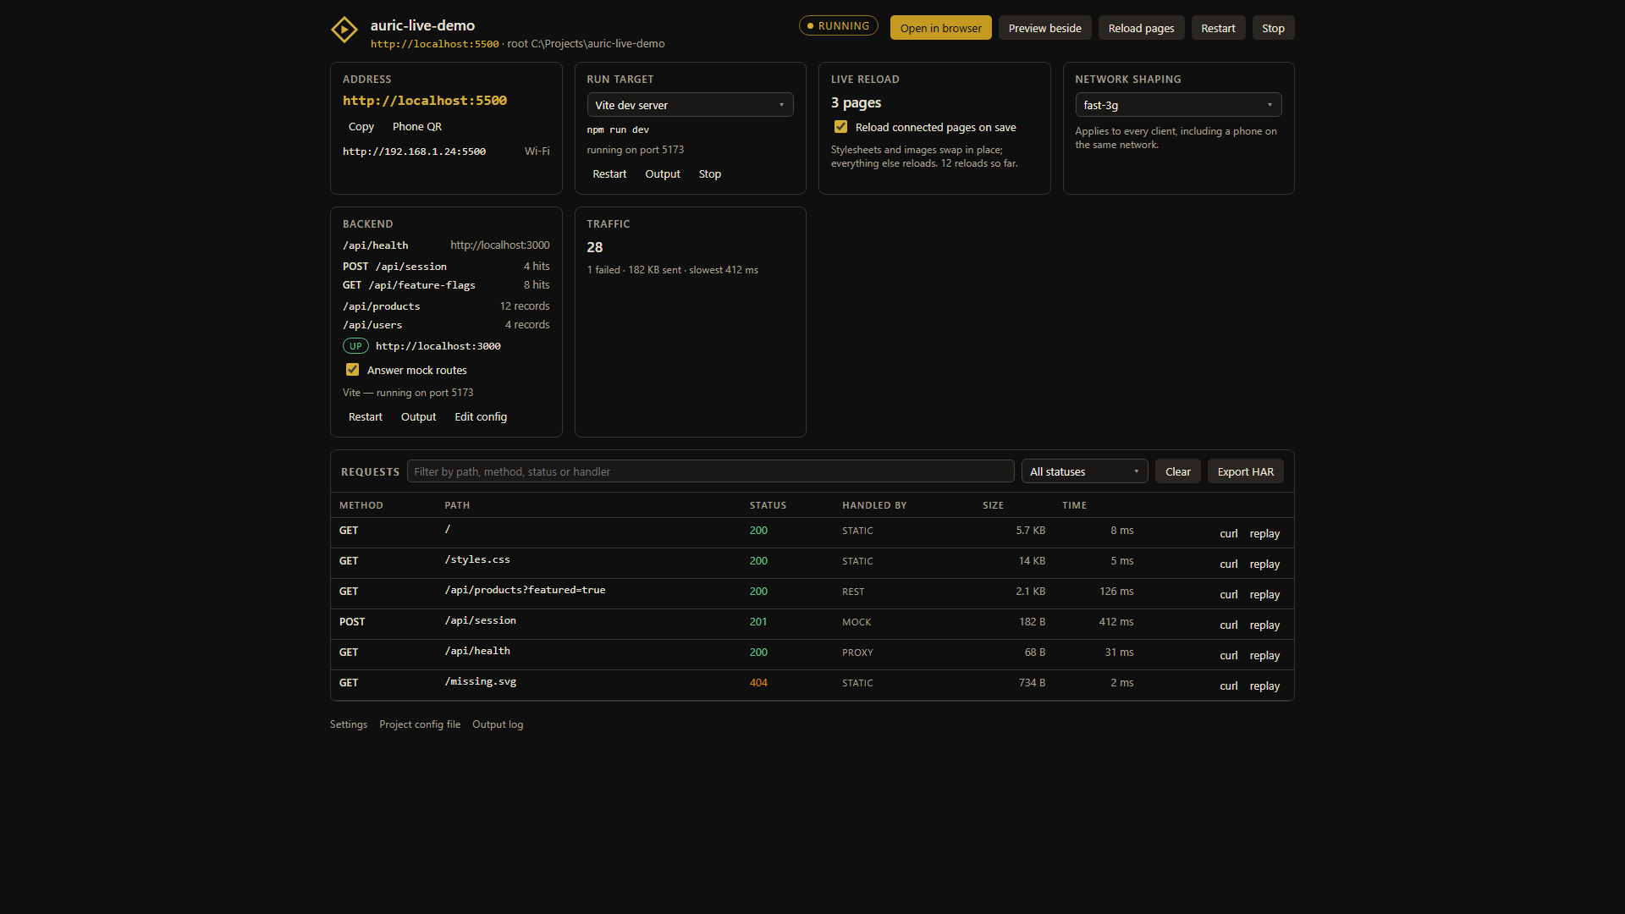Click the http://localhost:3000 backend URL beside UP
This screenshot has height=914, width=1625.
coord(438,346)
